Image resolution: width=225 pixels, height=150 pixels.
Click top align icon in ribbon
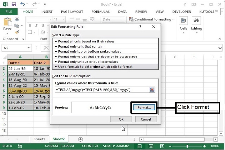point(72,18)
